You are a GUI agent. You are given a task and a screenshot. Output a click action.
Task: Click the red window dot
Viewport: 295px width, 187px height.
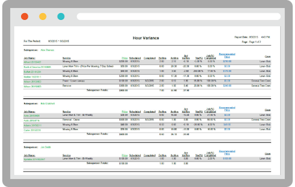pyautogui.click(x=25, y=16)
